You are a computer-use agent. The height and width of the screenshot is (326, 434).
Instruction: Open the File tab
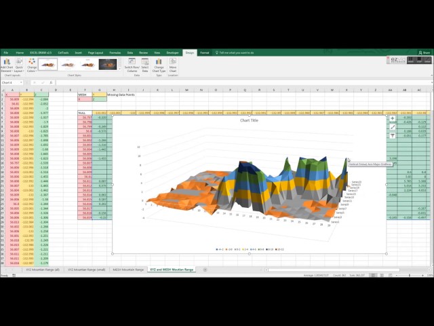point(6,53)
